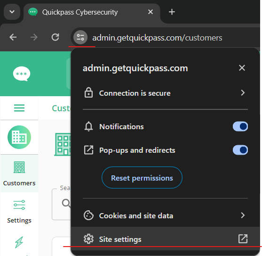262x256 pixels.
Task: Open Settings in the sidebar
Action: (19, 212)
